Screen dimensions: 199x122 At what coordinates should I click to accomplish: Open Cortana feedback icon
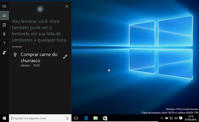4,53
